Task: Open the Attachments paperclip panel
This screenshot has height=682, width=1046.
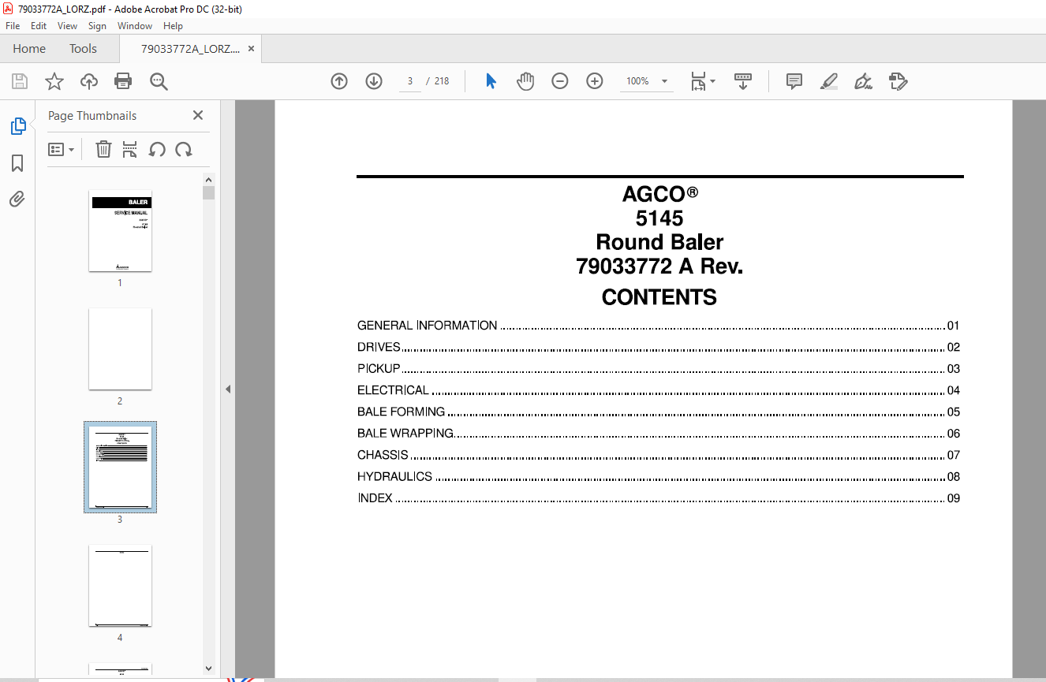Action: coord(17,199)
